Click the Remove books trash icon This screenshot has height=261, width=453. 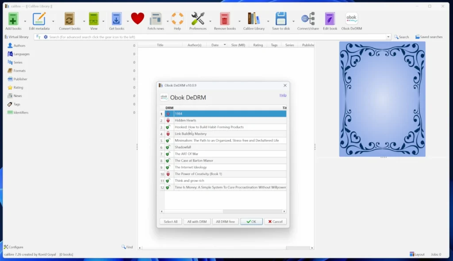pos(225,19)
